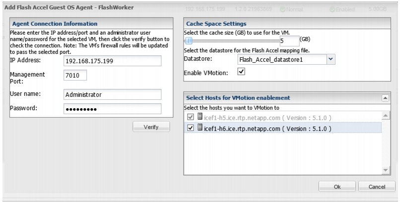Screen dimensions: 400x211
Task: Select the icef1-h6.ice.rtp.netapp.com host row
Action: tap(268, 128)
